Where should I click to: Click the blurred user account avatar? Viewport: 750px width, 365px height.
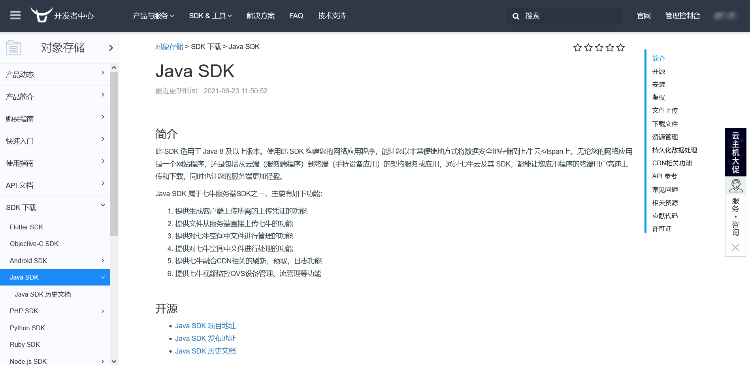(x=725, y=15)
